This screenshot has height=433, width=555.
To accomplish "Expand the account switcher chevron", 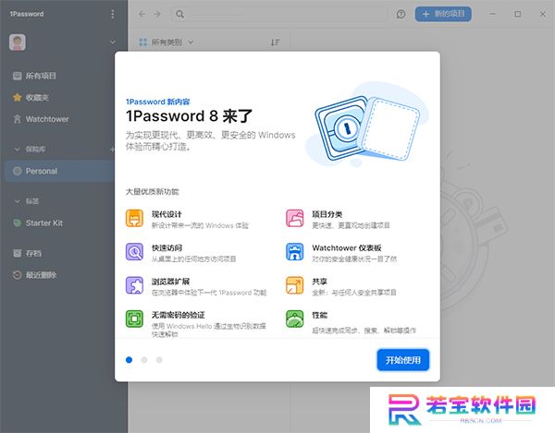I will coord(113,42).
